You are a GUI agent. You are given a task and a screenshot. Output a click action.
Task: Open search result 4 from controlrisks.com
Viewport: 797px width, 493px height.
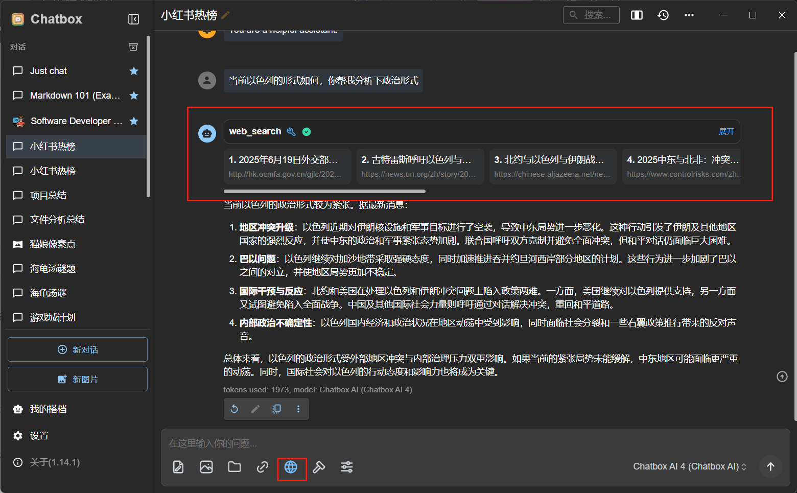[681, 167]
